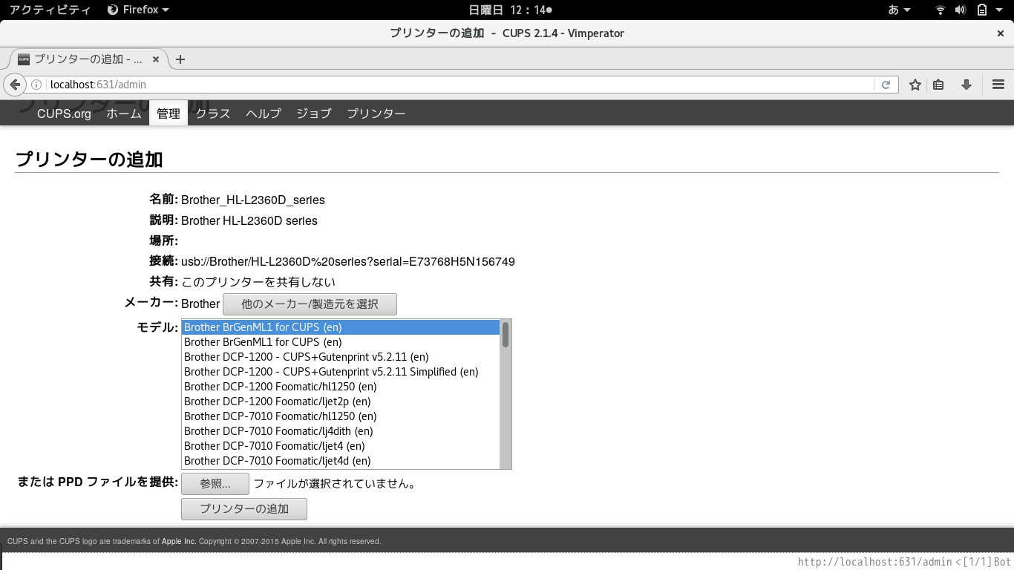Open the downloads arrow icon

click(966, 85)
